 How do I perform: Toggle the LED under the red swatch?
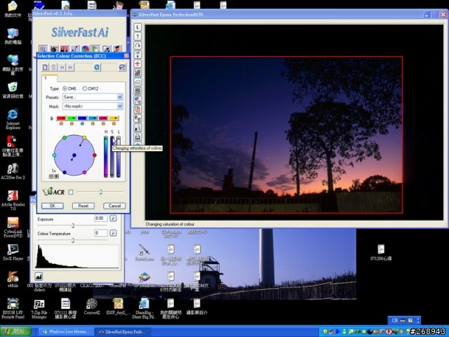pyautogui.click(x=61, y=124)
